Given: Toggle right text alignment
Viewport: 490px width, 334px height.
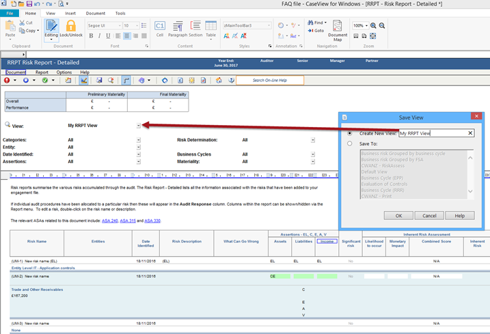Looking at the screenshot, I should click(x=135, y=36).
